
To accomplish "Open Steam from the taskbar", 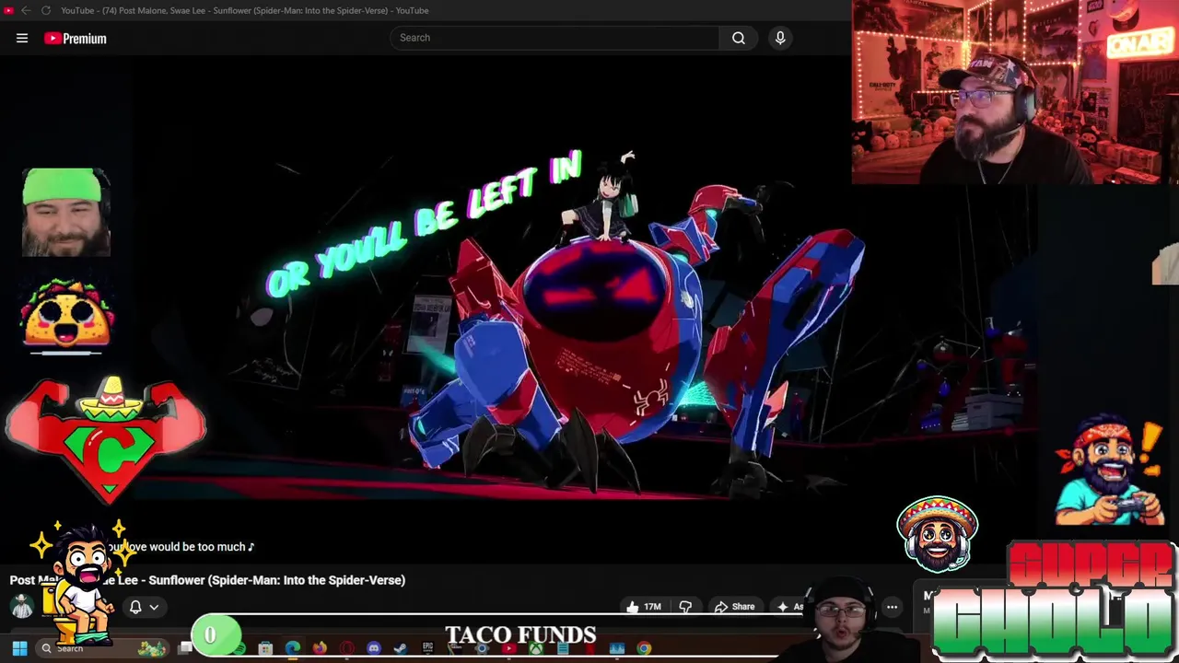I will tap(400, 648).
